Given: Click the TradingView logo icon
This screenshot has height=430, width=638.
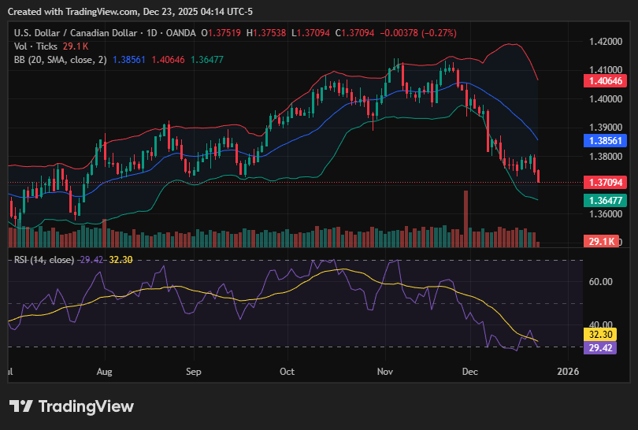Looking at the screenshot, I should point(21,406).
